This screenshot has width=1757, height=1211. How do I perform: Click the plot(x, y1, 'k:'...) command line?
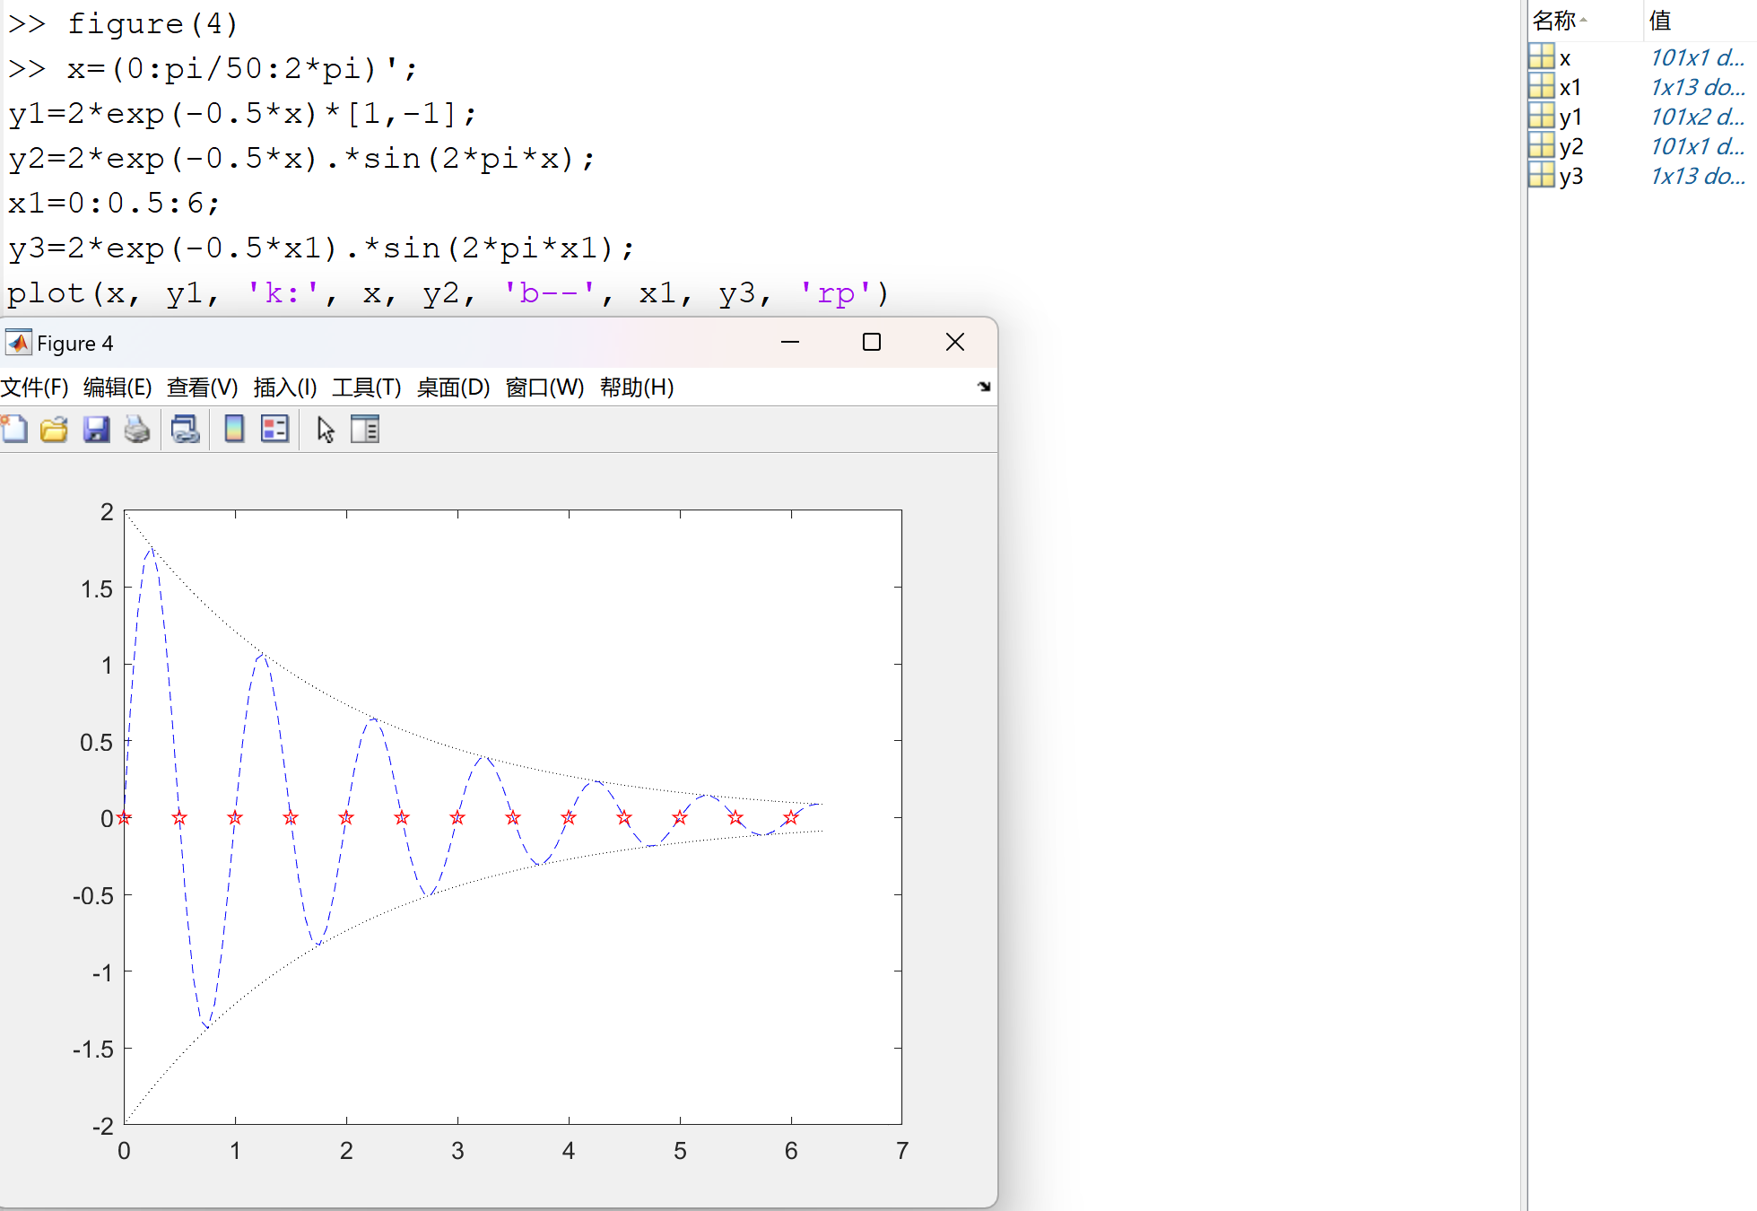[x=448, y=293]
